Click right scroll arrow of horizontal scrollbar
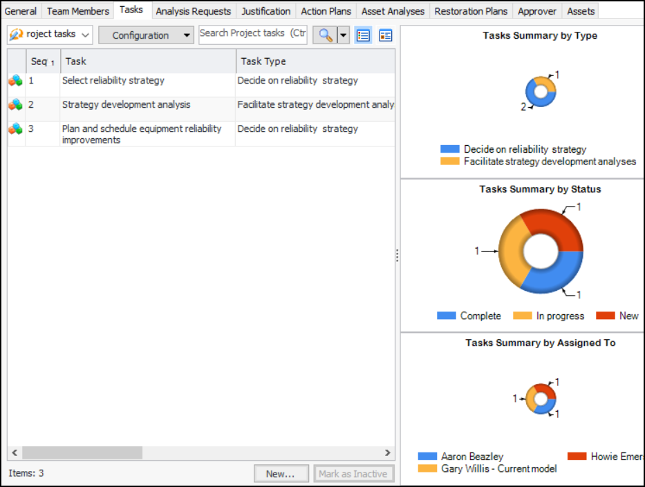This screenshot has width=645, height=487. (x=388, y=452)
